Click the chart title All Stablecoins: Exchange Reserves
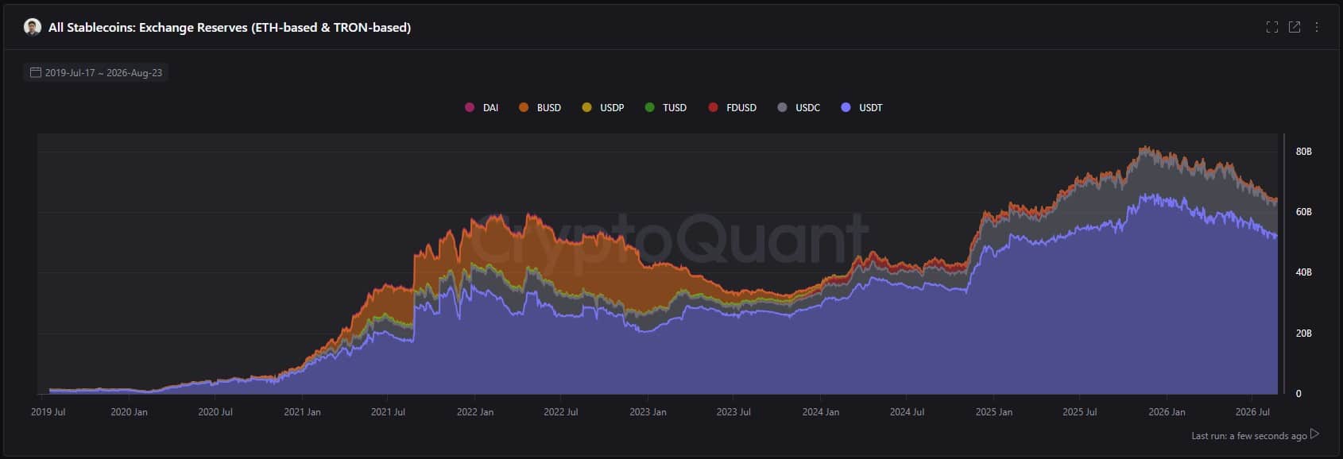 pos(230,27)
